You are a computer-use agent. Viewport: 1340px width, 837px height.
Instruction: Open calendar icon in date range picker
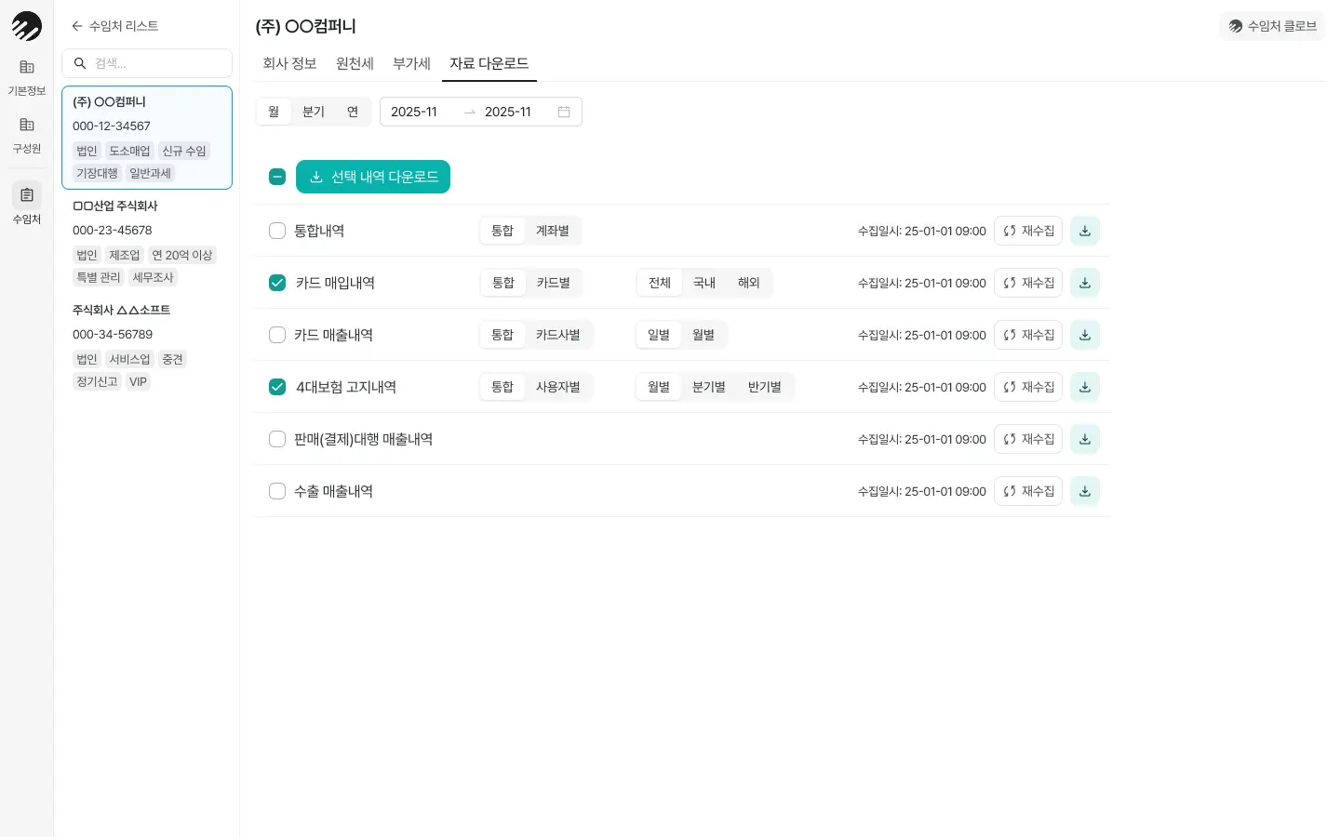[564, 112]
